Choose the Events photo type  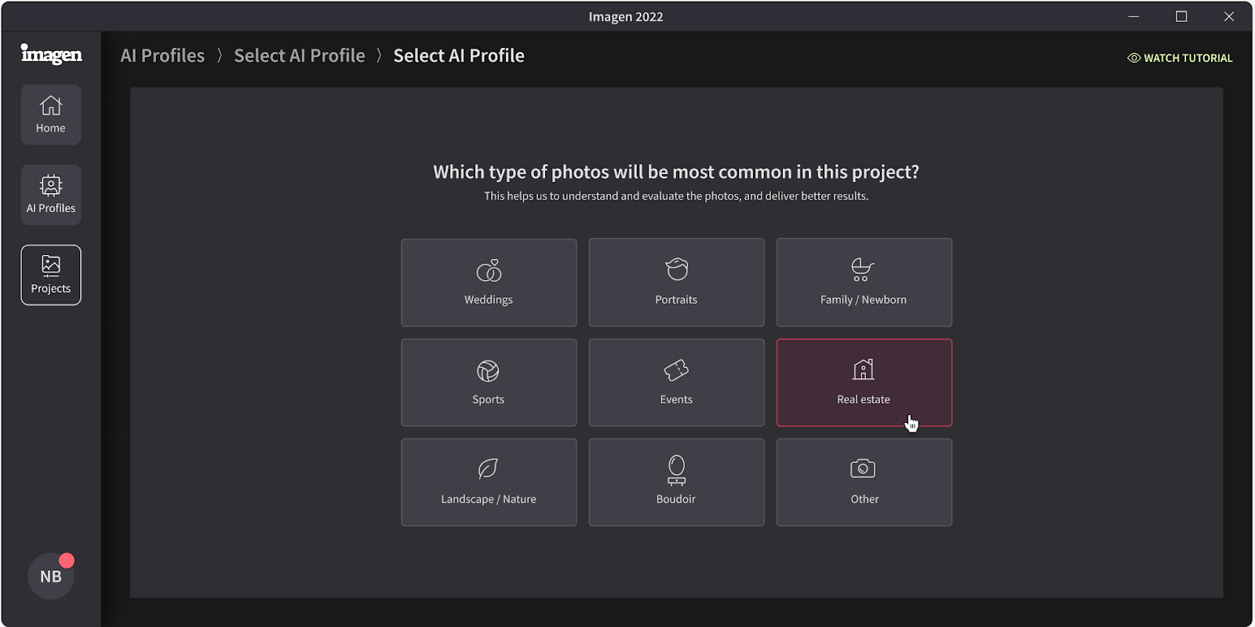point(676,382)
